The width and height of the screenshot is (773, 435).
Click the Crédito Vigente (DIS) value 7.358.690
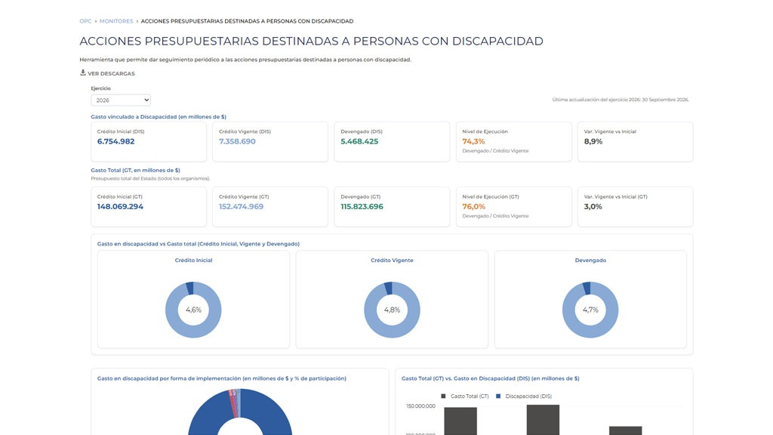click(237, 141)
